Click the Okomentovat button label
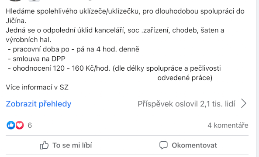Image resolution: width=259 pixels, height=157 pixels. click(194, 145)
